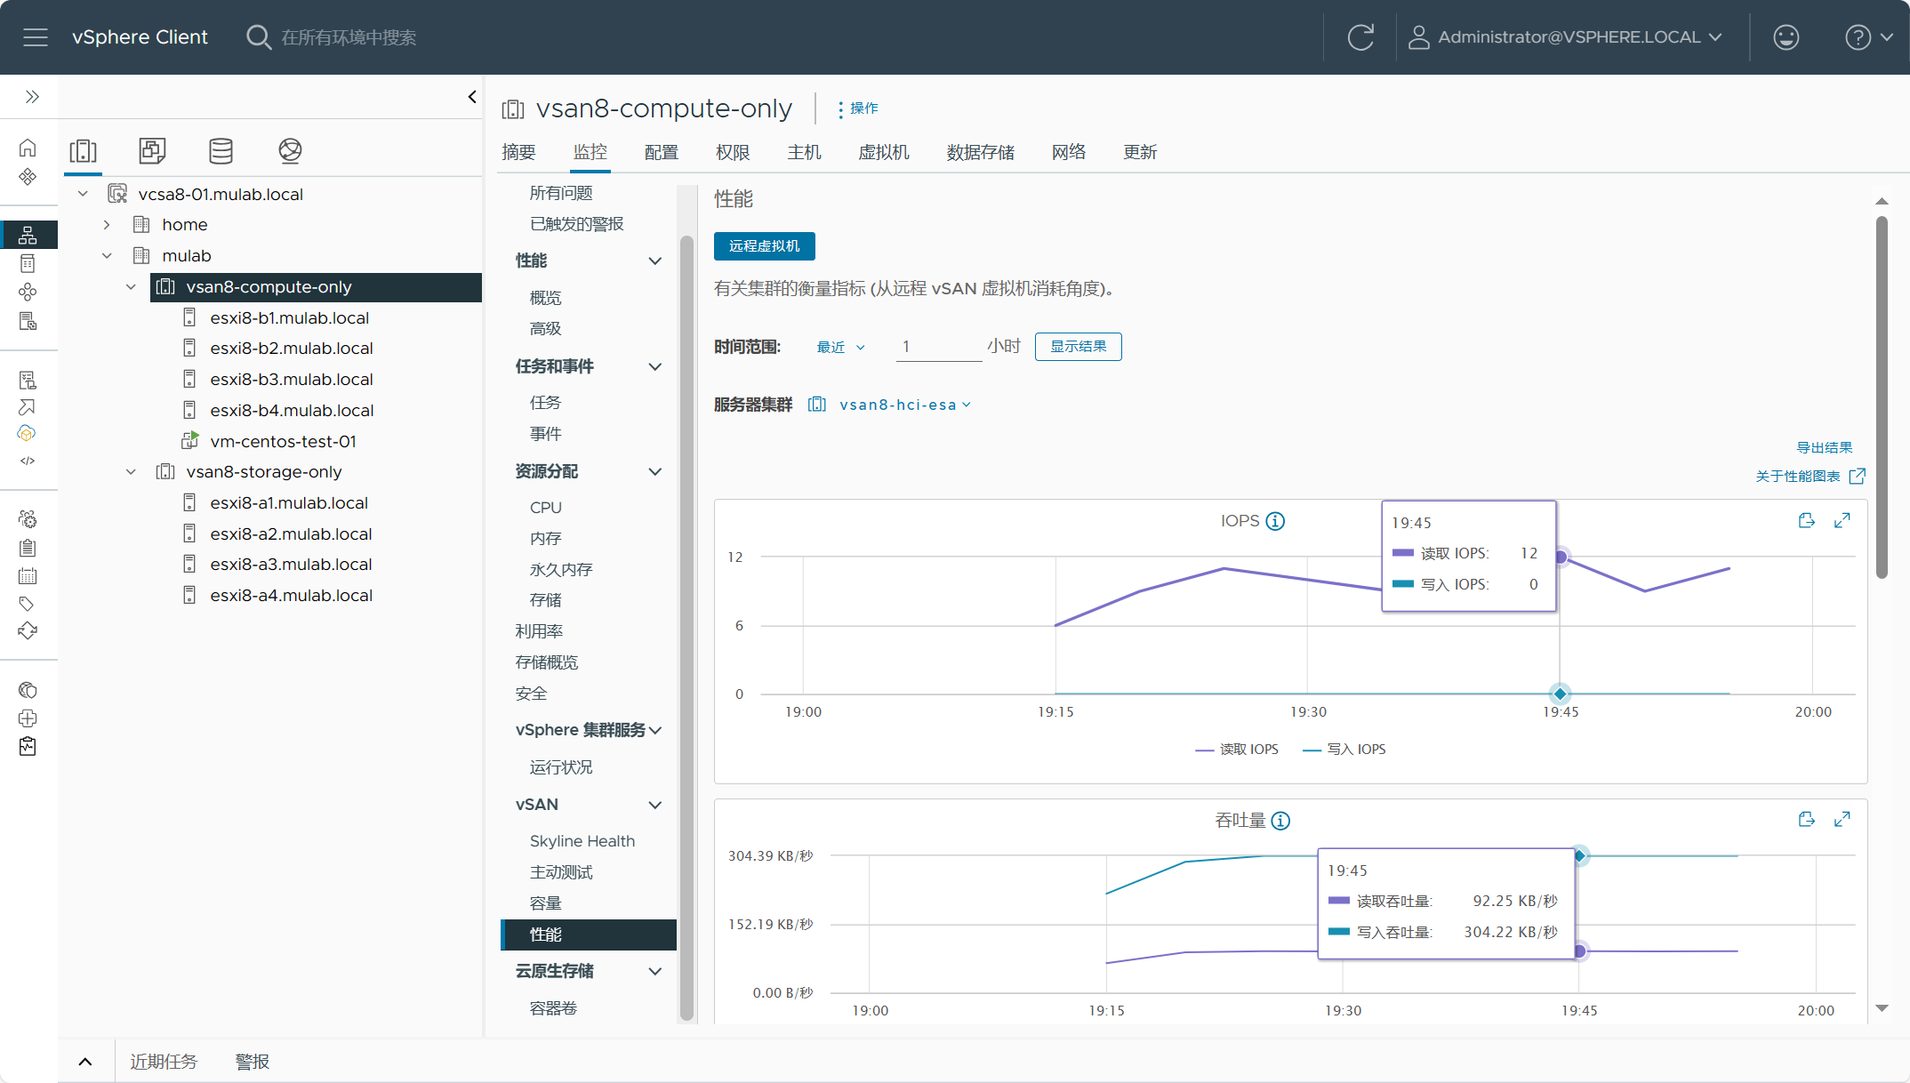The height and width of the screenshot is (1083, 1910).
Task: Select vm-centos-test-01 virtual machine
Action: tap(283, 442)
